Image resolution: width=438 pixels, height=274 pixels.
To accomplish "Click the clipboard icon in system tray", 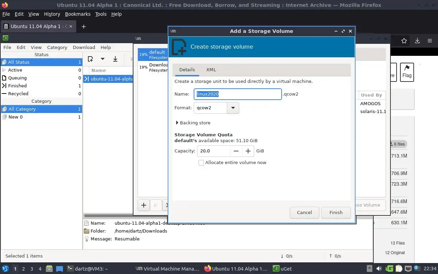I will click(x=399, y=269).
